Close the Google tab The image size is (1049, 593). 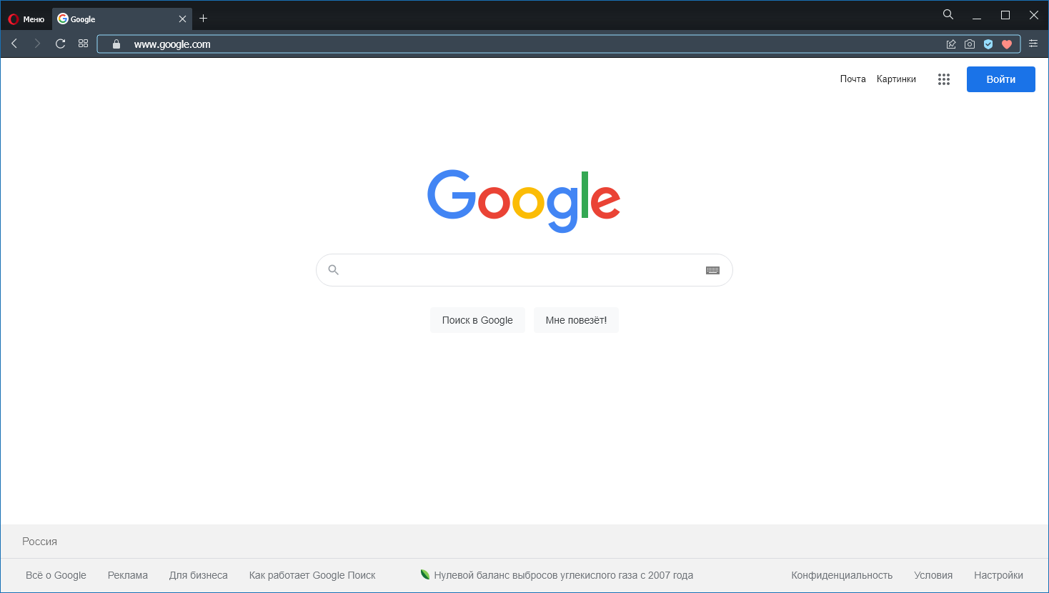click(182, 19)
